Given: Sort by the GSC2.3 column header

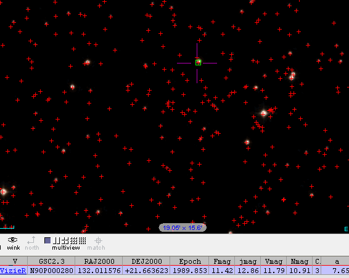Looking at the screenshot, I should pos(51,261).
